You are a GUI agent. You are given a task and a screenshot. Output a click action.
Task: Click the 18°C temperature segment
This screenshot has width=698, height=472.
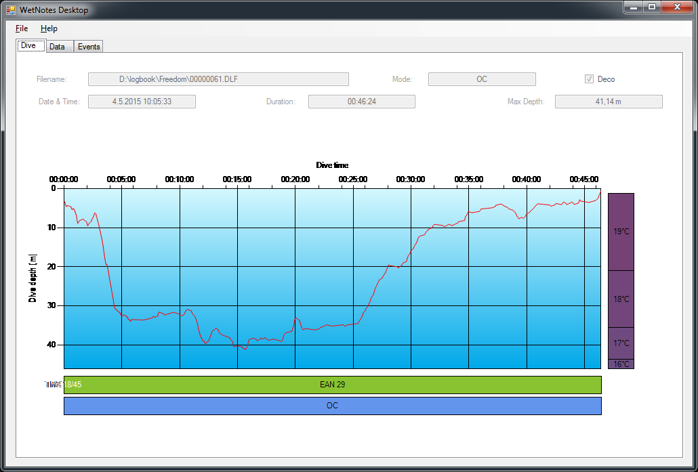[621, 299]
